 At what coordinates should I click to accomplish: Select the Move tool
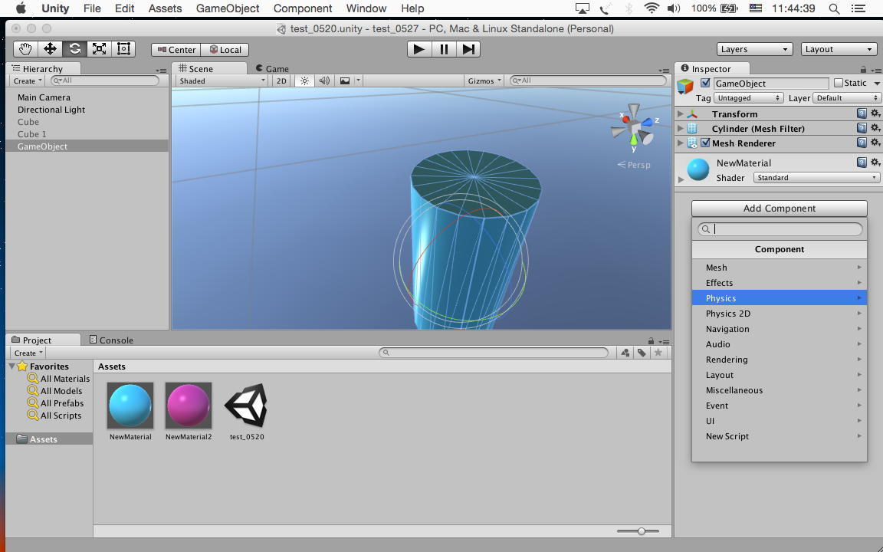(50, 49)
